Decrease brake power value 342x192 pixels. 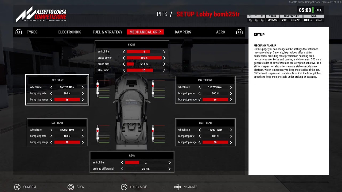pyautogui.click(x=124, y=58)
